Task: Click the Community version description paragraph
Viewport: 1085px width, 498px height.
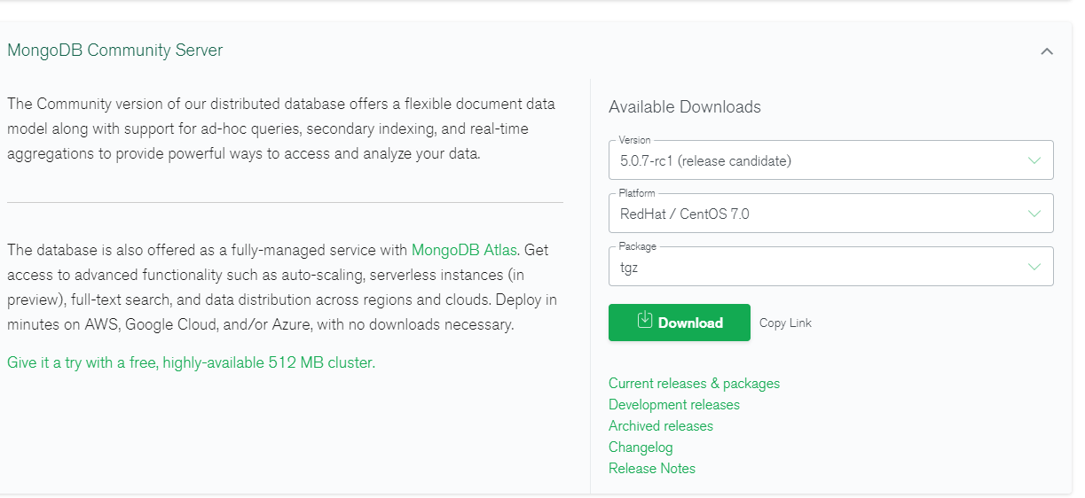Action: pos(280,128)
